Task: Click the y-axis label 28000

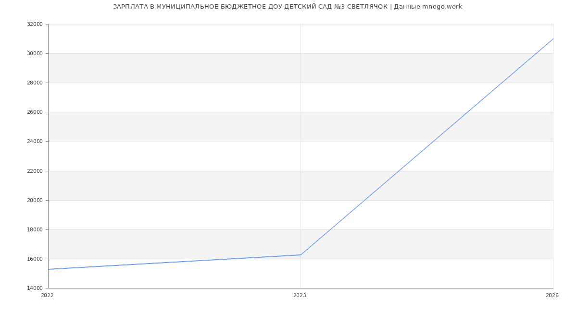Action: pos(35,83)
